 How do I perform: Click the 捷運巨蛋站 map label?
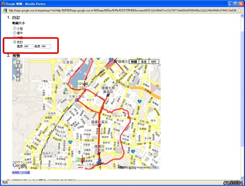(x=99, y=122)
